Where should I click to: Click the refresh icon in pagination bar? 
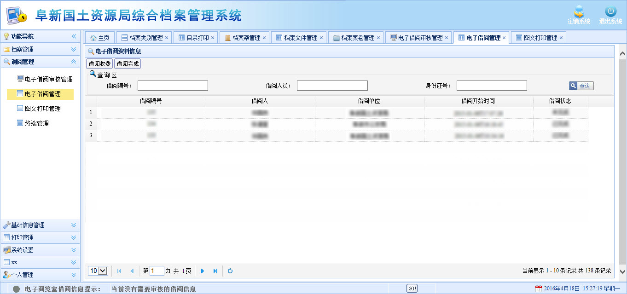pos(230,271)
